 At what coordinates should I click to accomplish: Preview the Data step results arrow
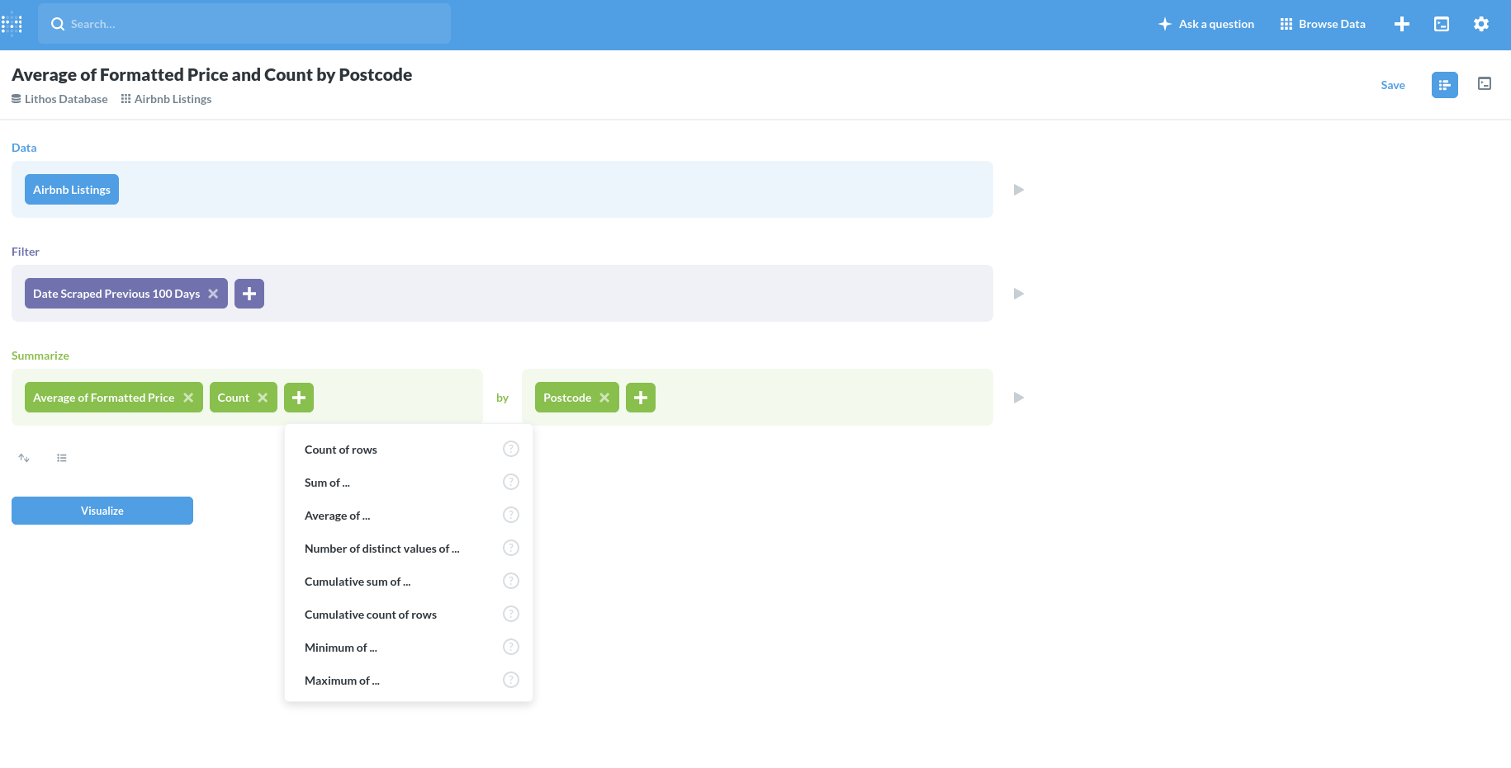(1019, 190)
